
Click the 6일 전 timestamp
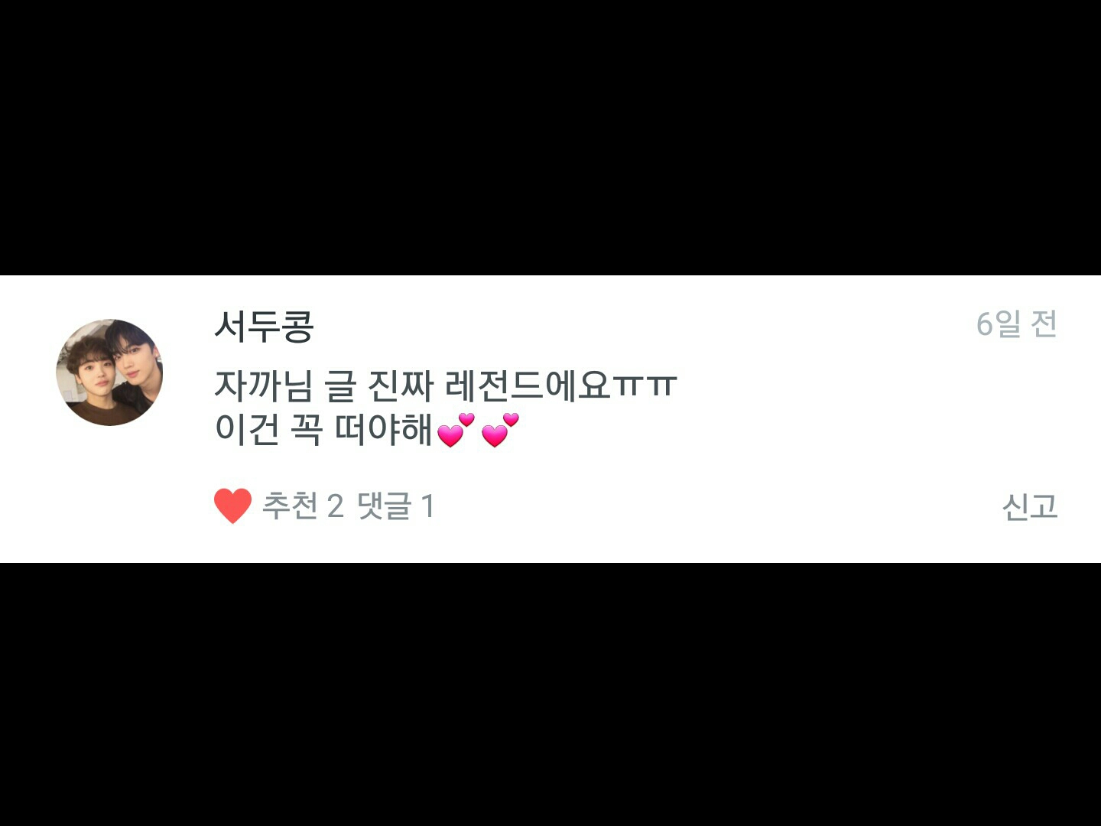click(1017, 324)
